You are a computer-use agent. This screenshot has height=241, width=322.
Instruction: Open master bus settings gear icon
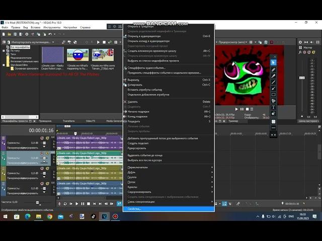(x=300, y=42)
